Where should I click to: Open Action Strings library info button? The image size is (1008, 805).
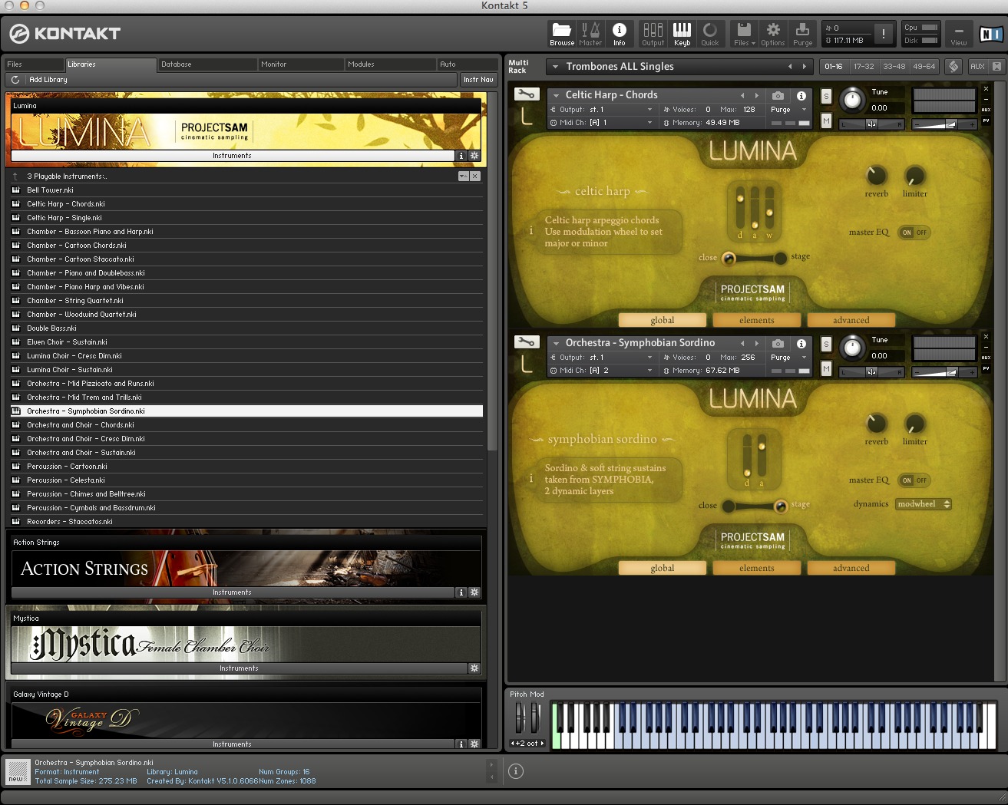click(x=461, y=592)
